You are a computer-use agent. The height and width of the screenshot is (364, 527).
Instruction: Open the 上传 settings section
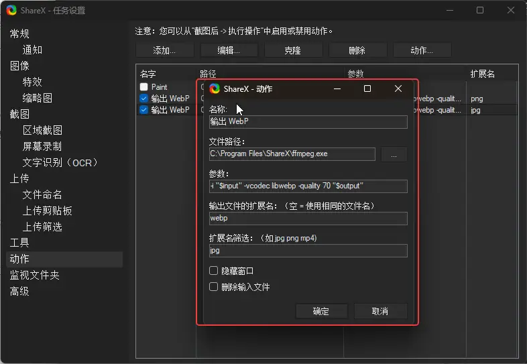click(19, 178)
